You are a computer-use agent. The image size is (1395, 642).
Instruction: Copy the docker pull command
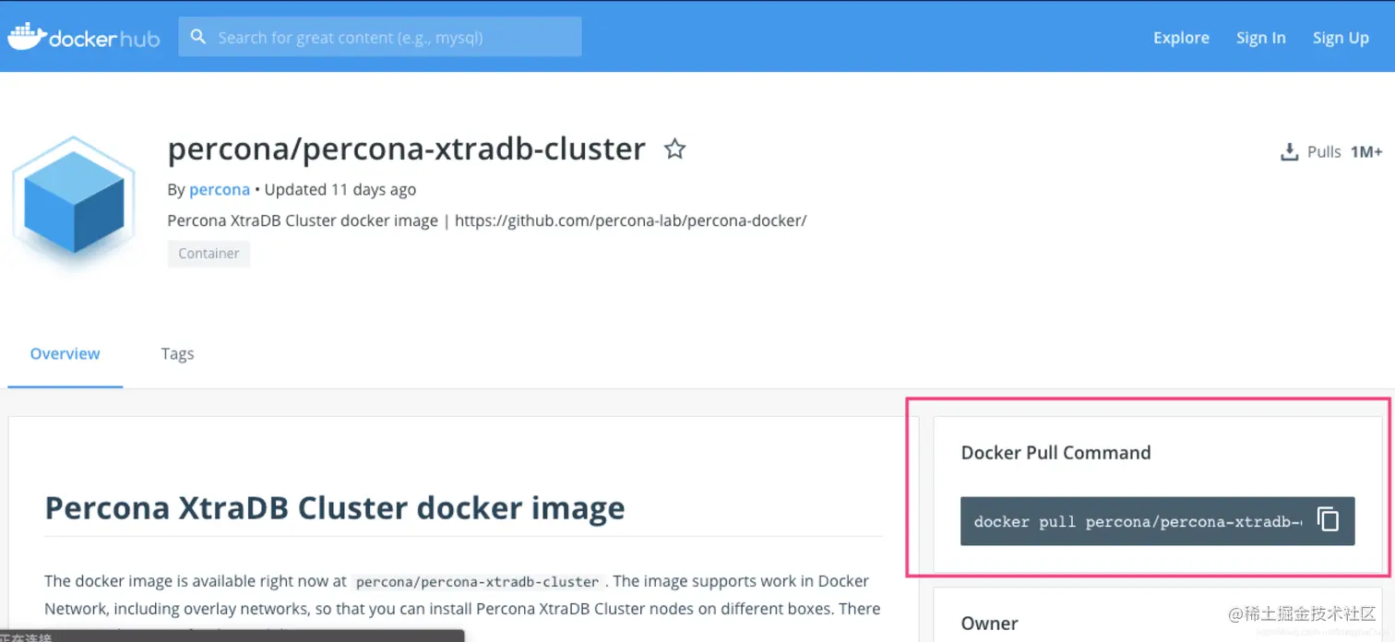tap(1328, 520)
